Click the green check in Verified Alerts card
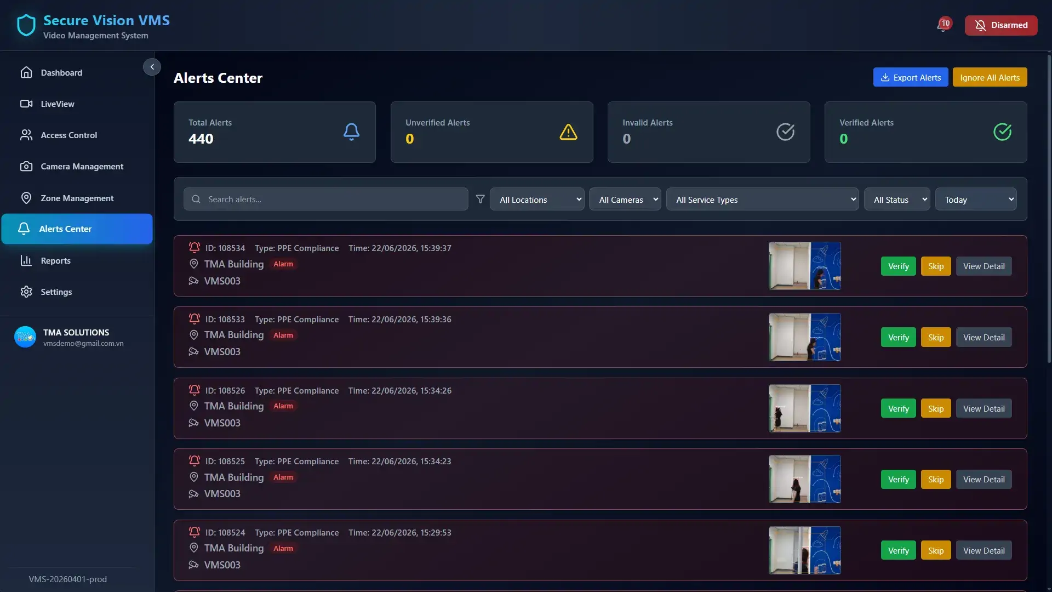1052x592 pixels. tap(1002, 132)
